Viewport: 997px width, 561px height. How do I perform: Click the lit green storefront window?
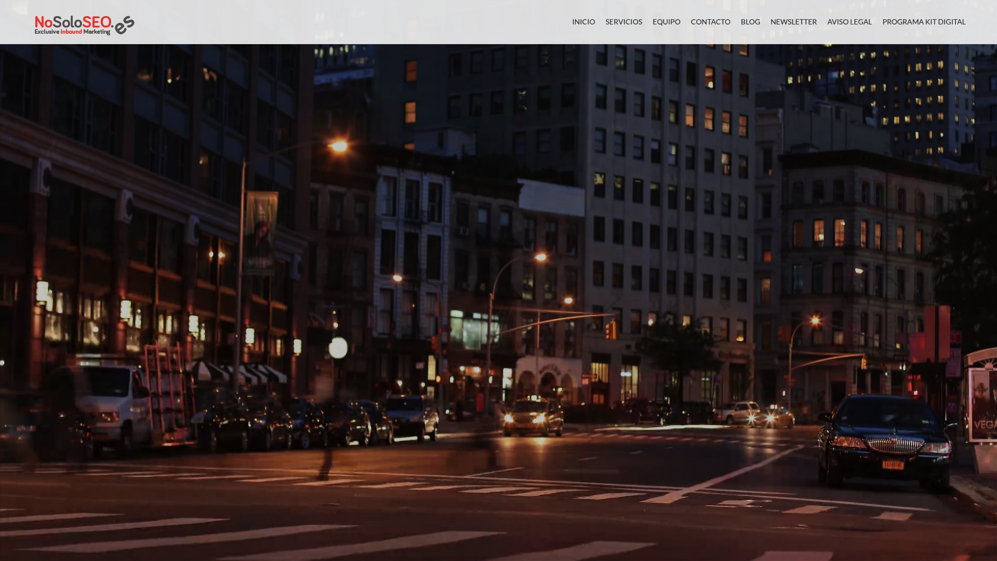pyautogui.click(x=471, y=330)
